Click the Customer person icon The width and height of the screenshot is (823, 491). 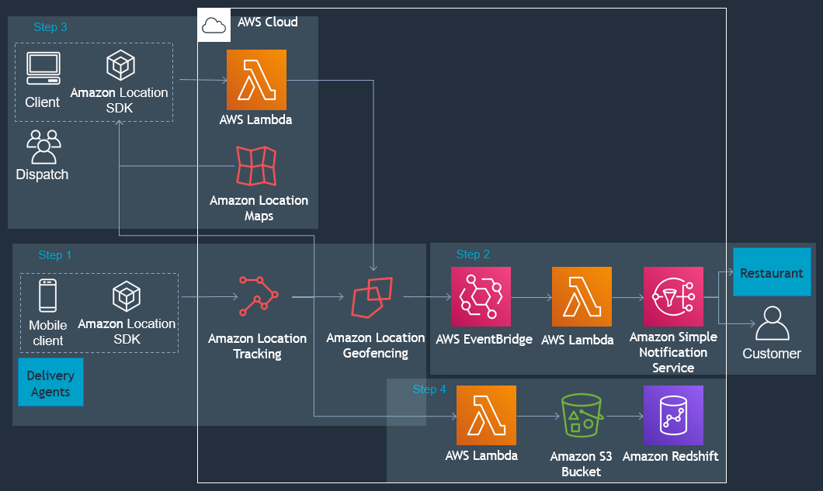[x=771, y=324]
